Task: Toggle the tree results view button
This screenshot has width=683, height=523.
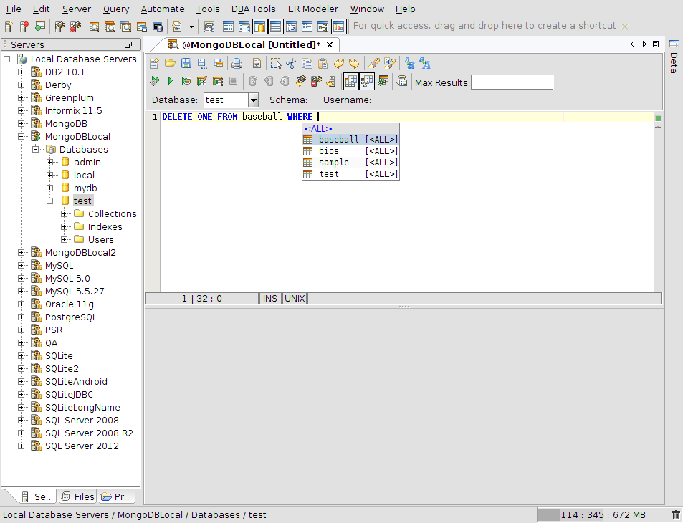Action: (x=367, y=81)
